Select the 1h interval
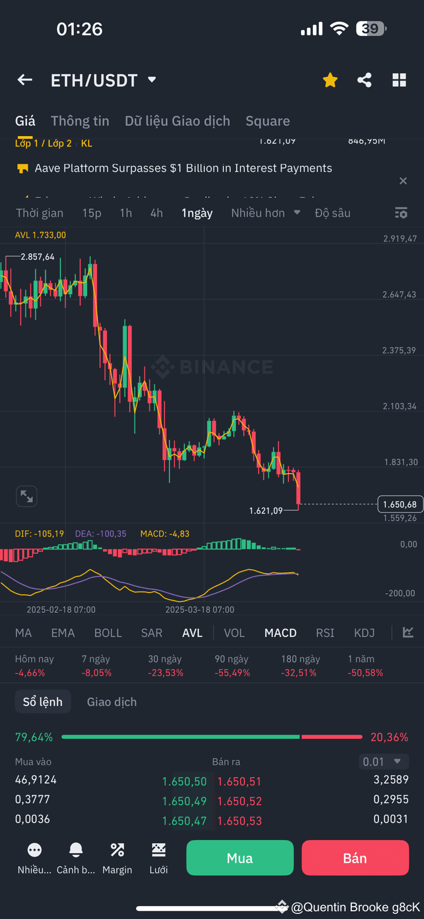This screenshot has height=919, width=424. point(126,213)
